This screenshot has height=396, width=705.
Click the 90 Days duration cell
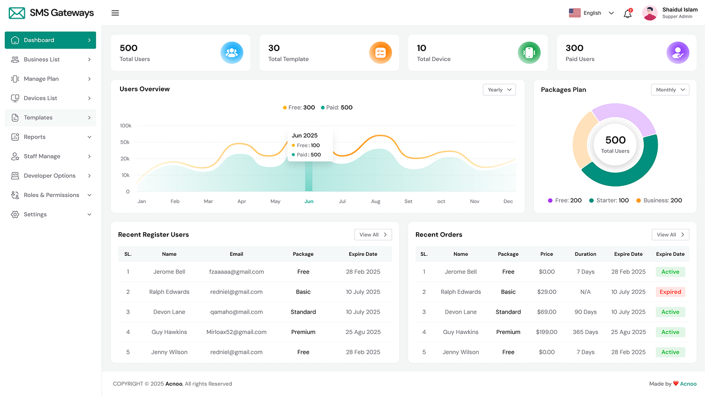pyautogui.click(x=585, y=312)
